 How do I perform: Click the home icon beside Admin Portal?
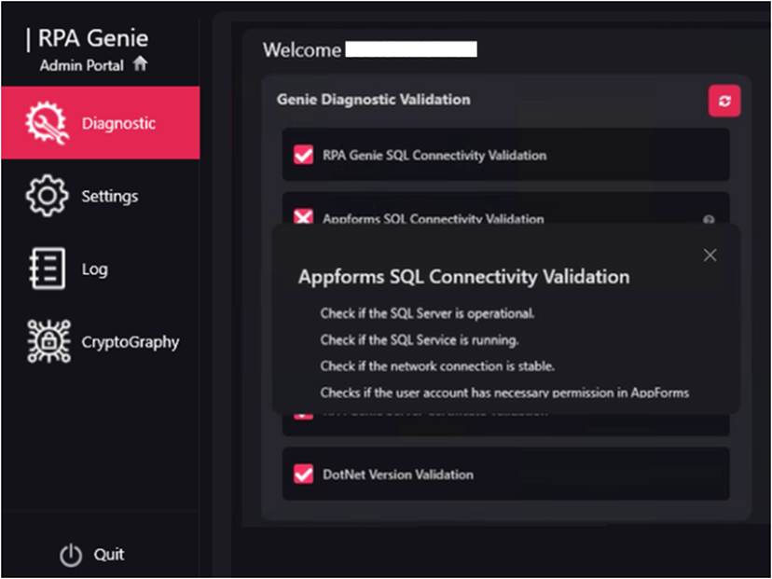[140, 63]
